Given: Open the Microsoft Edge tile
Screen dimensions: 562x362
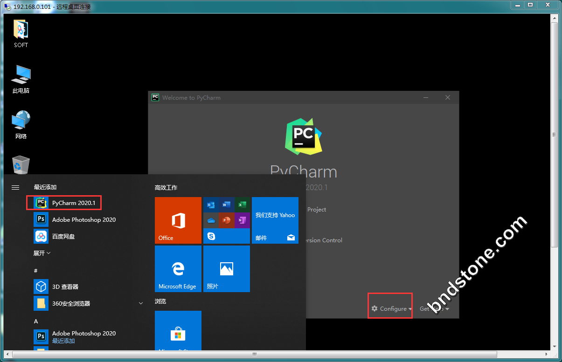Looking at the screenshot, I should point(178,269).
